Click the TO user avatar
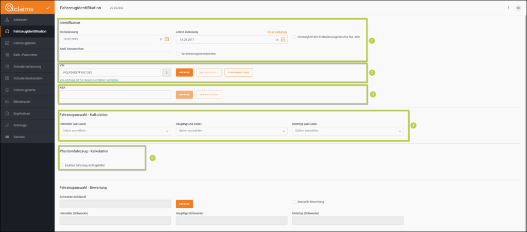This screenshot has width=527, height=232. pyautogui.click(x=518, y=8)
